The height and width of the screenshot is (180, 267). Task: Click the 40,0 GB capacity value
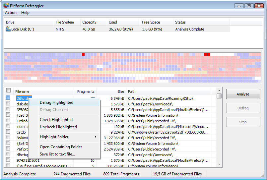(89, 29)
